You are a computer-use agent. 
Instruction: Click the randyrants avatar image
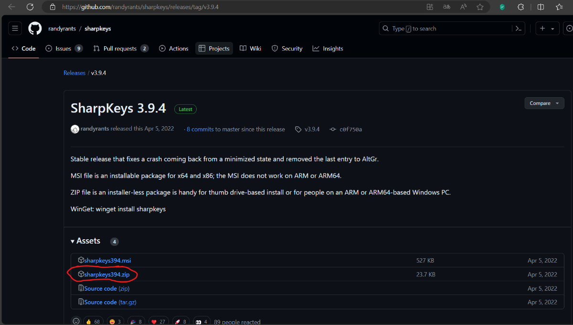point(75,129)
